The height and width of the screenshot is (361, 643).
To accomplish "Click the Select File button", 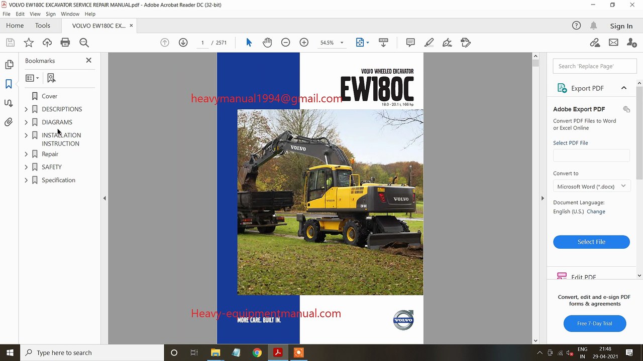I will pos(591,242).
